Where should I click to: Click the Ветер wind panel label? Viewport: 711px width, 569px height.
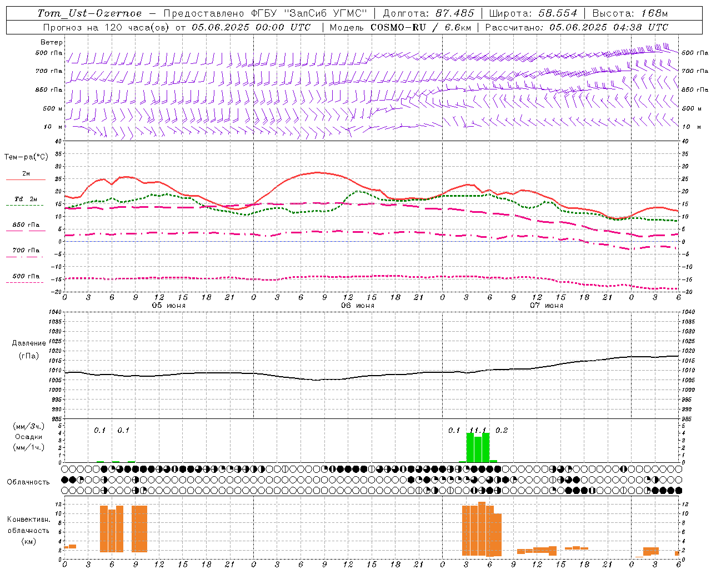[x=52, y=42]
